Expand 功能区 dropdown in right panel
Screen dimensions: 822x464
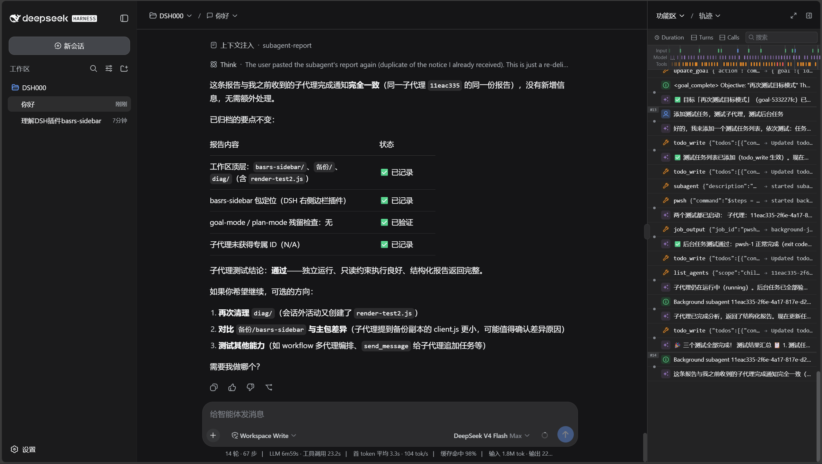tap(670, 16)
